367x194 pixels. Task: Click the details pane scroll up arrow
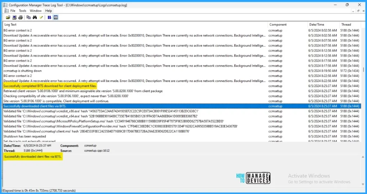363,157
